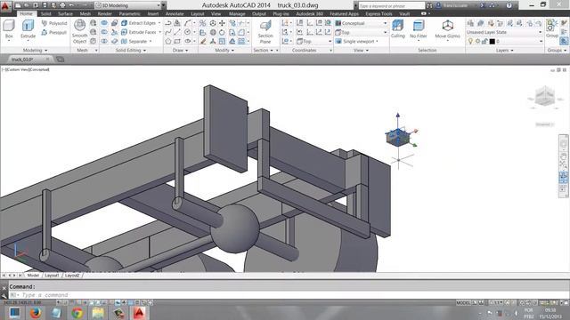
Task: Toggle the layer freeze sun icon
Action: click(x=477, y=42)
